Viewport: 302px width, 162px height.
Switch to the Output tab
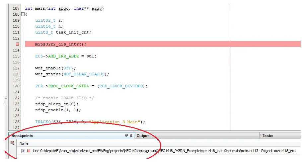(143, 136)
